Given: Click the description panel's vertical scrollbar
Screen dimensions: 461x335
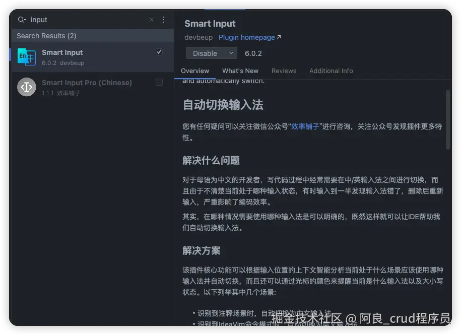Looking at the screenshot, I should click(448, 120).
